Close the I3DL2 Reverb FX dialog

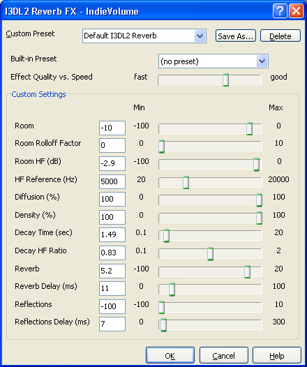point(296,10)
